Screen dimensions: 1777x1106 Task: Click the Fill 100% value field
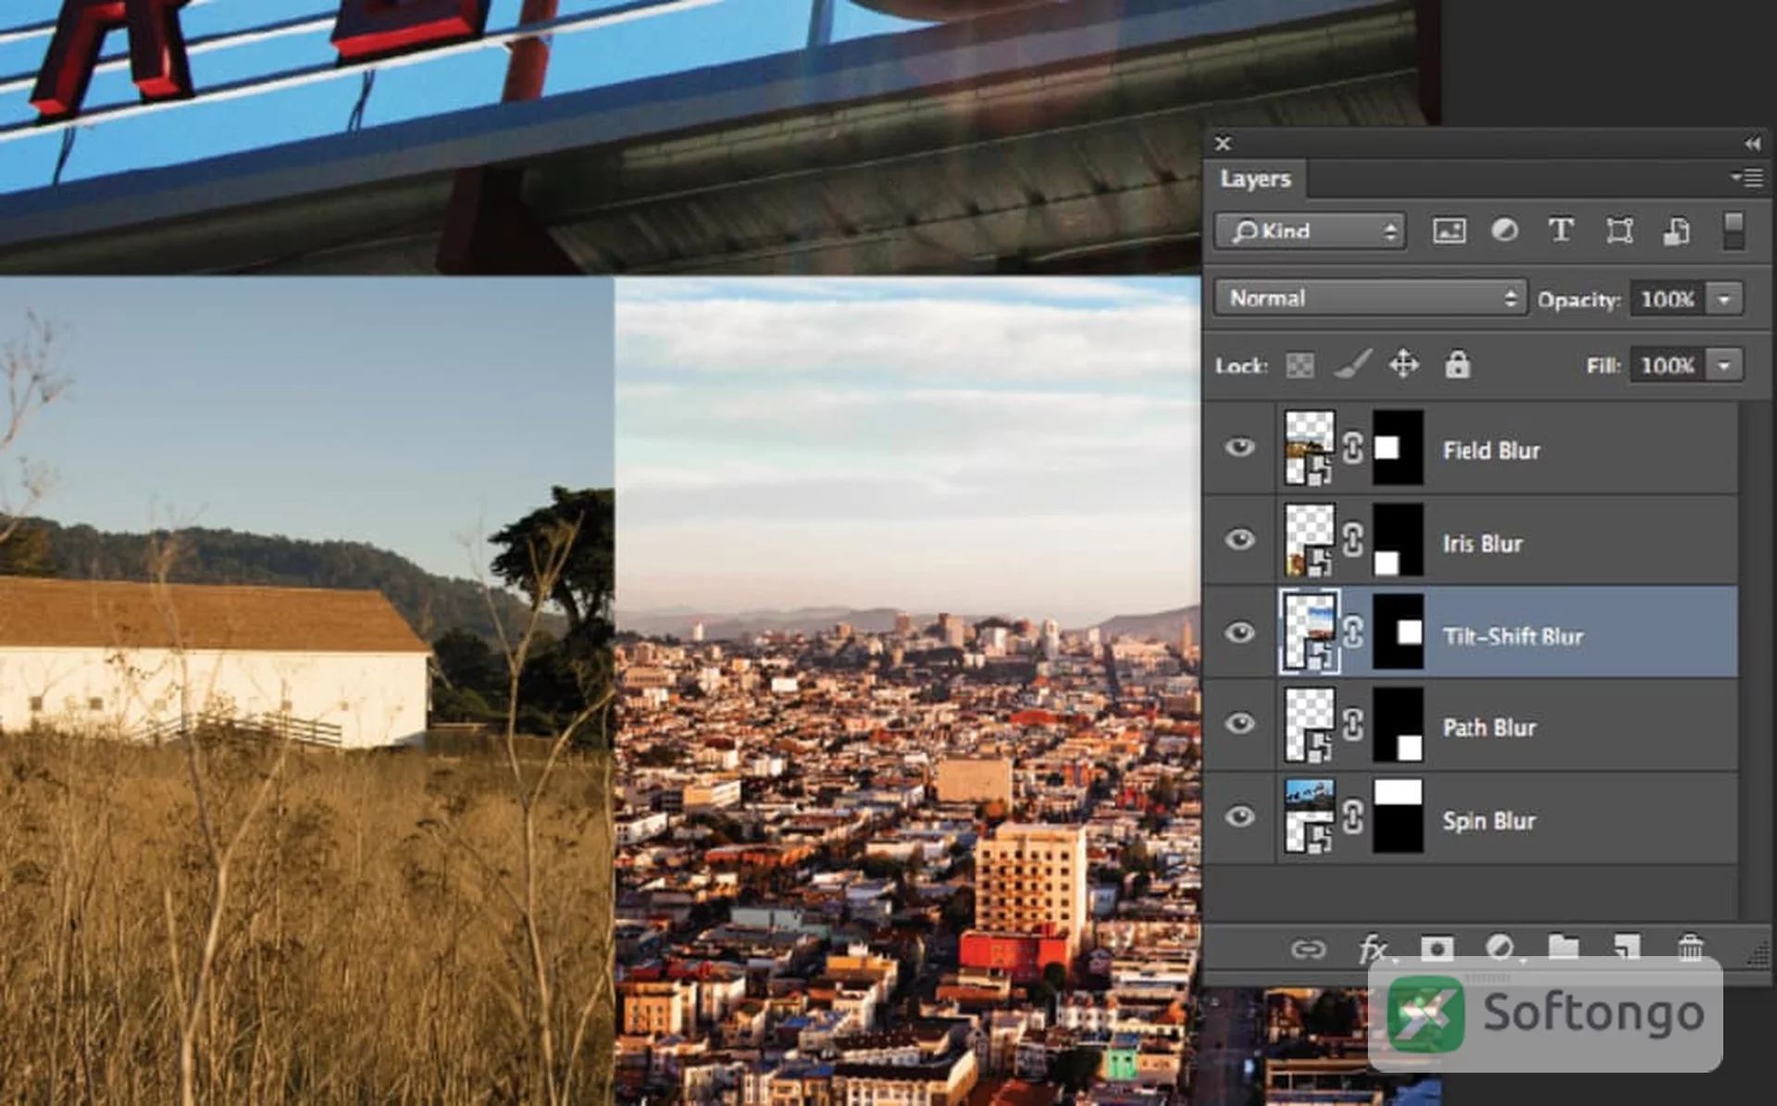(x=1667, y=366)
